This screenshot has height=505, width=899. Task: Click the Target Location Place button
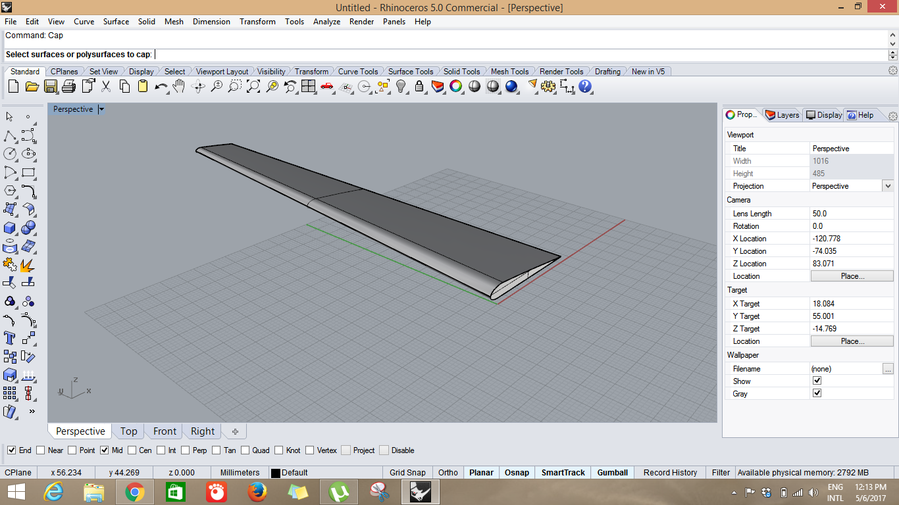852,341
